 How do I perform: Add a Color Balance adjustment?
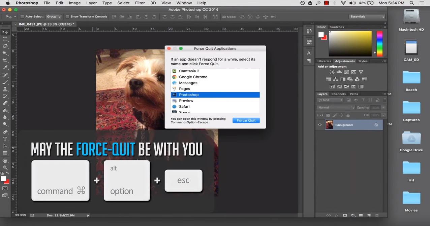click(335, 79)
